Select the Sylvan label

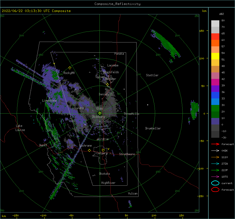coord(100,77)
